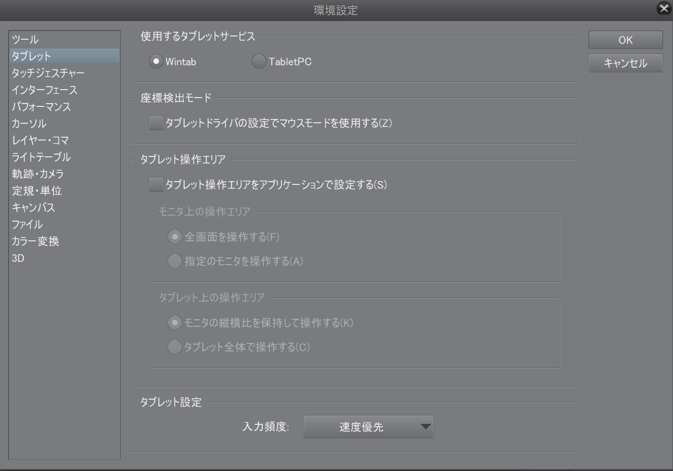This screenshot has height=471, width=673.
Task: Select 軌跡・カメラ in the category list
Action: coord(65,174)
